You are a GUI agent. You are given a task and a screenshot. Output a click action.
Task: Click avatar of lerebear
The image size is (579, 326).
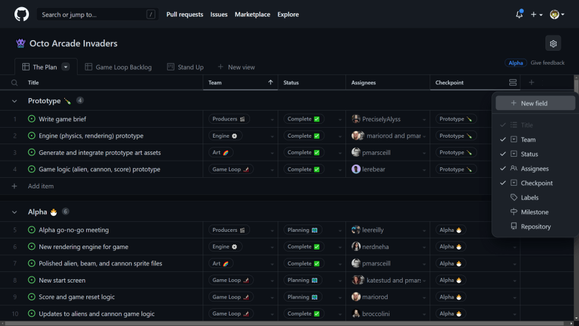click(x=355, y=169)
